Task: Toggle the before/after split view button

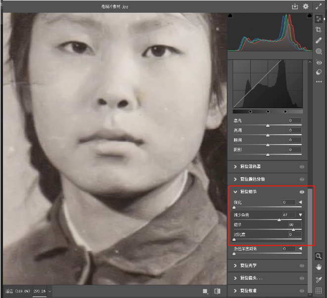Action: point(217,291)
